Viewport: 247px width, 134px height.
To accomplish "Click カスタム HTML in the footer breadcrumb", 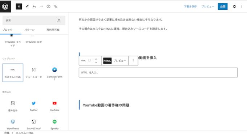I will 25,133.
